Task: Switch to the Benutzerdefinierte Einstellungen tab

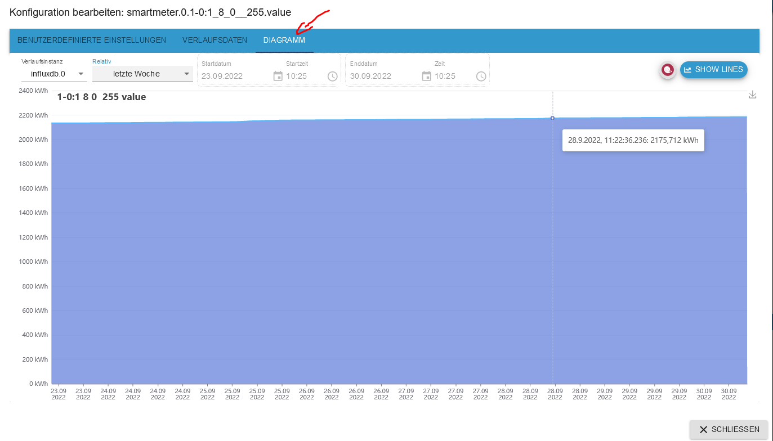Action: point(92,40)
